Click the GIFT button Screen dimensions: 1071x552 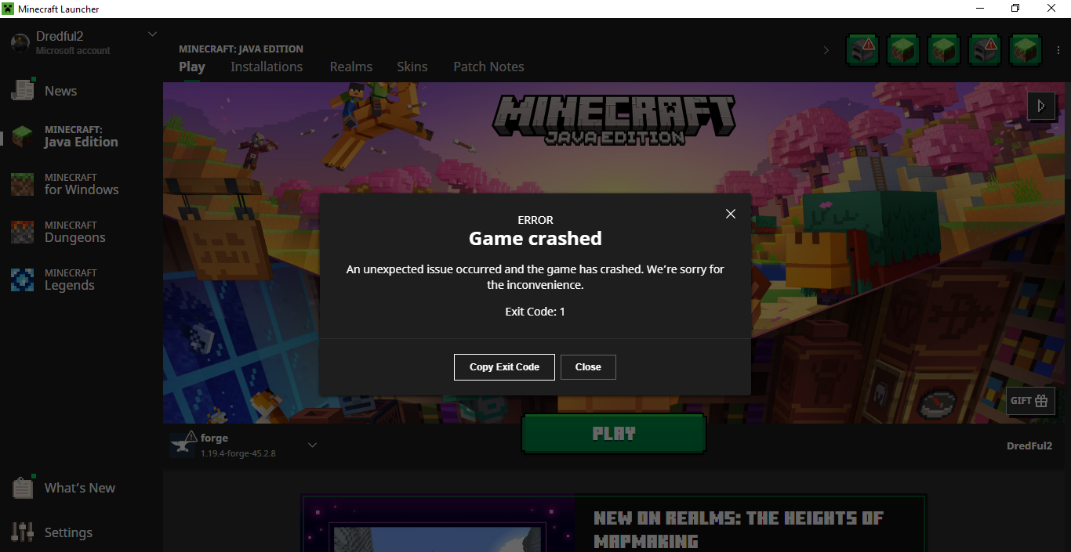coord(1030,400)
